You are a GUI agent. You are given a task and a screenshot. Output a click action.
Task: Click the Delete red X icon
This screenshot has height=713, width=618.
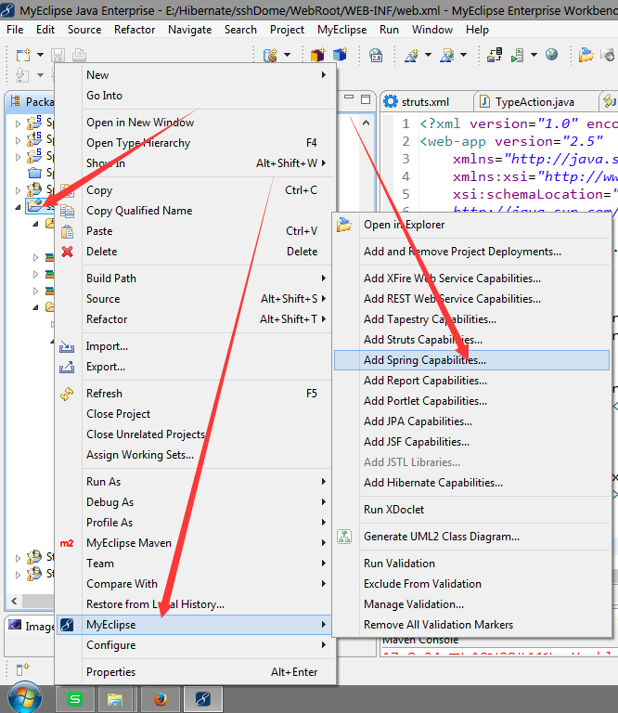coord(67,252)
